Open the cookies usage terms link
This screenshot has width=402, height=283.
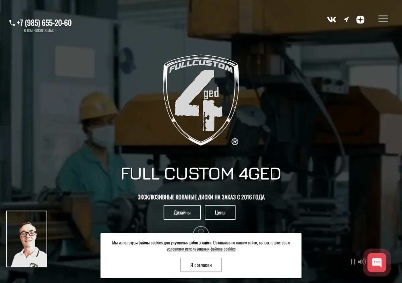[x=201, y=249]
